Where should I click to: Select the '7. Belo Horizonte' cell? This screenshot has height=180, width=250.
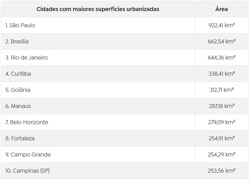coord(98,122)
